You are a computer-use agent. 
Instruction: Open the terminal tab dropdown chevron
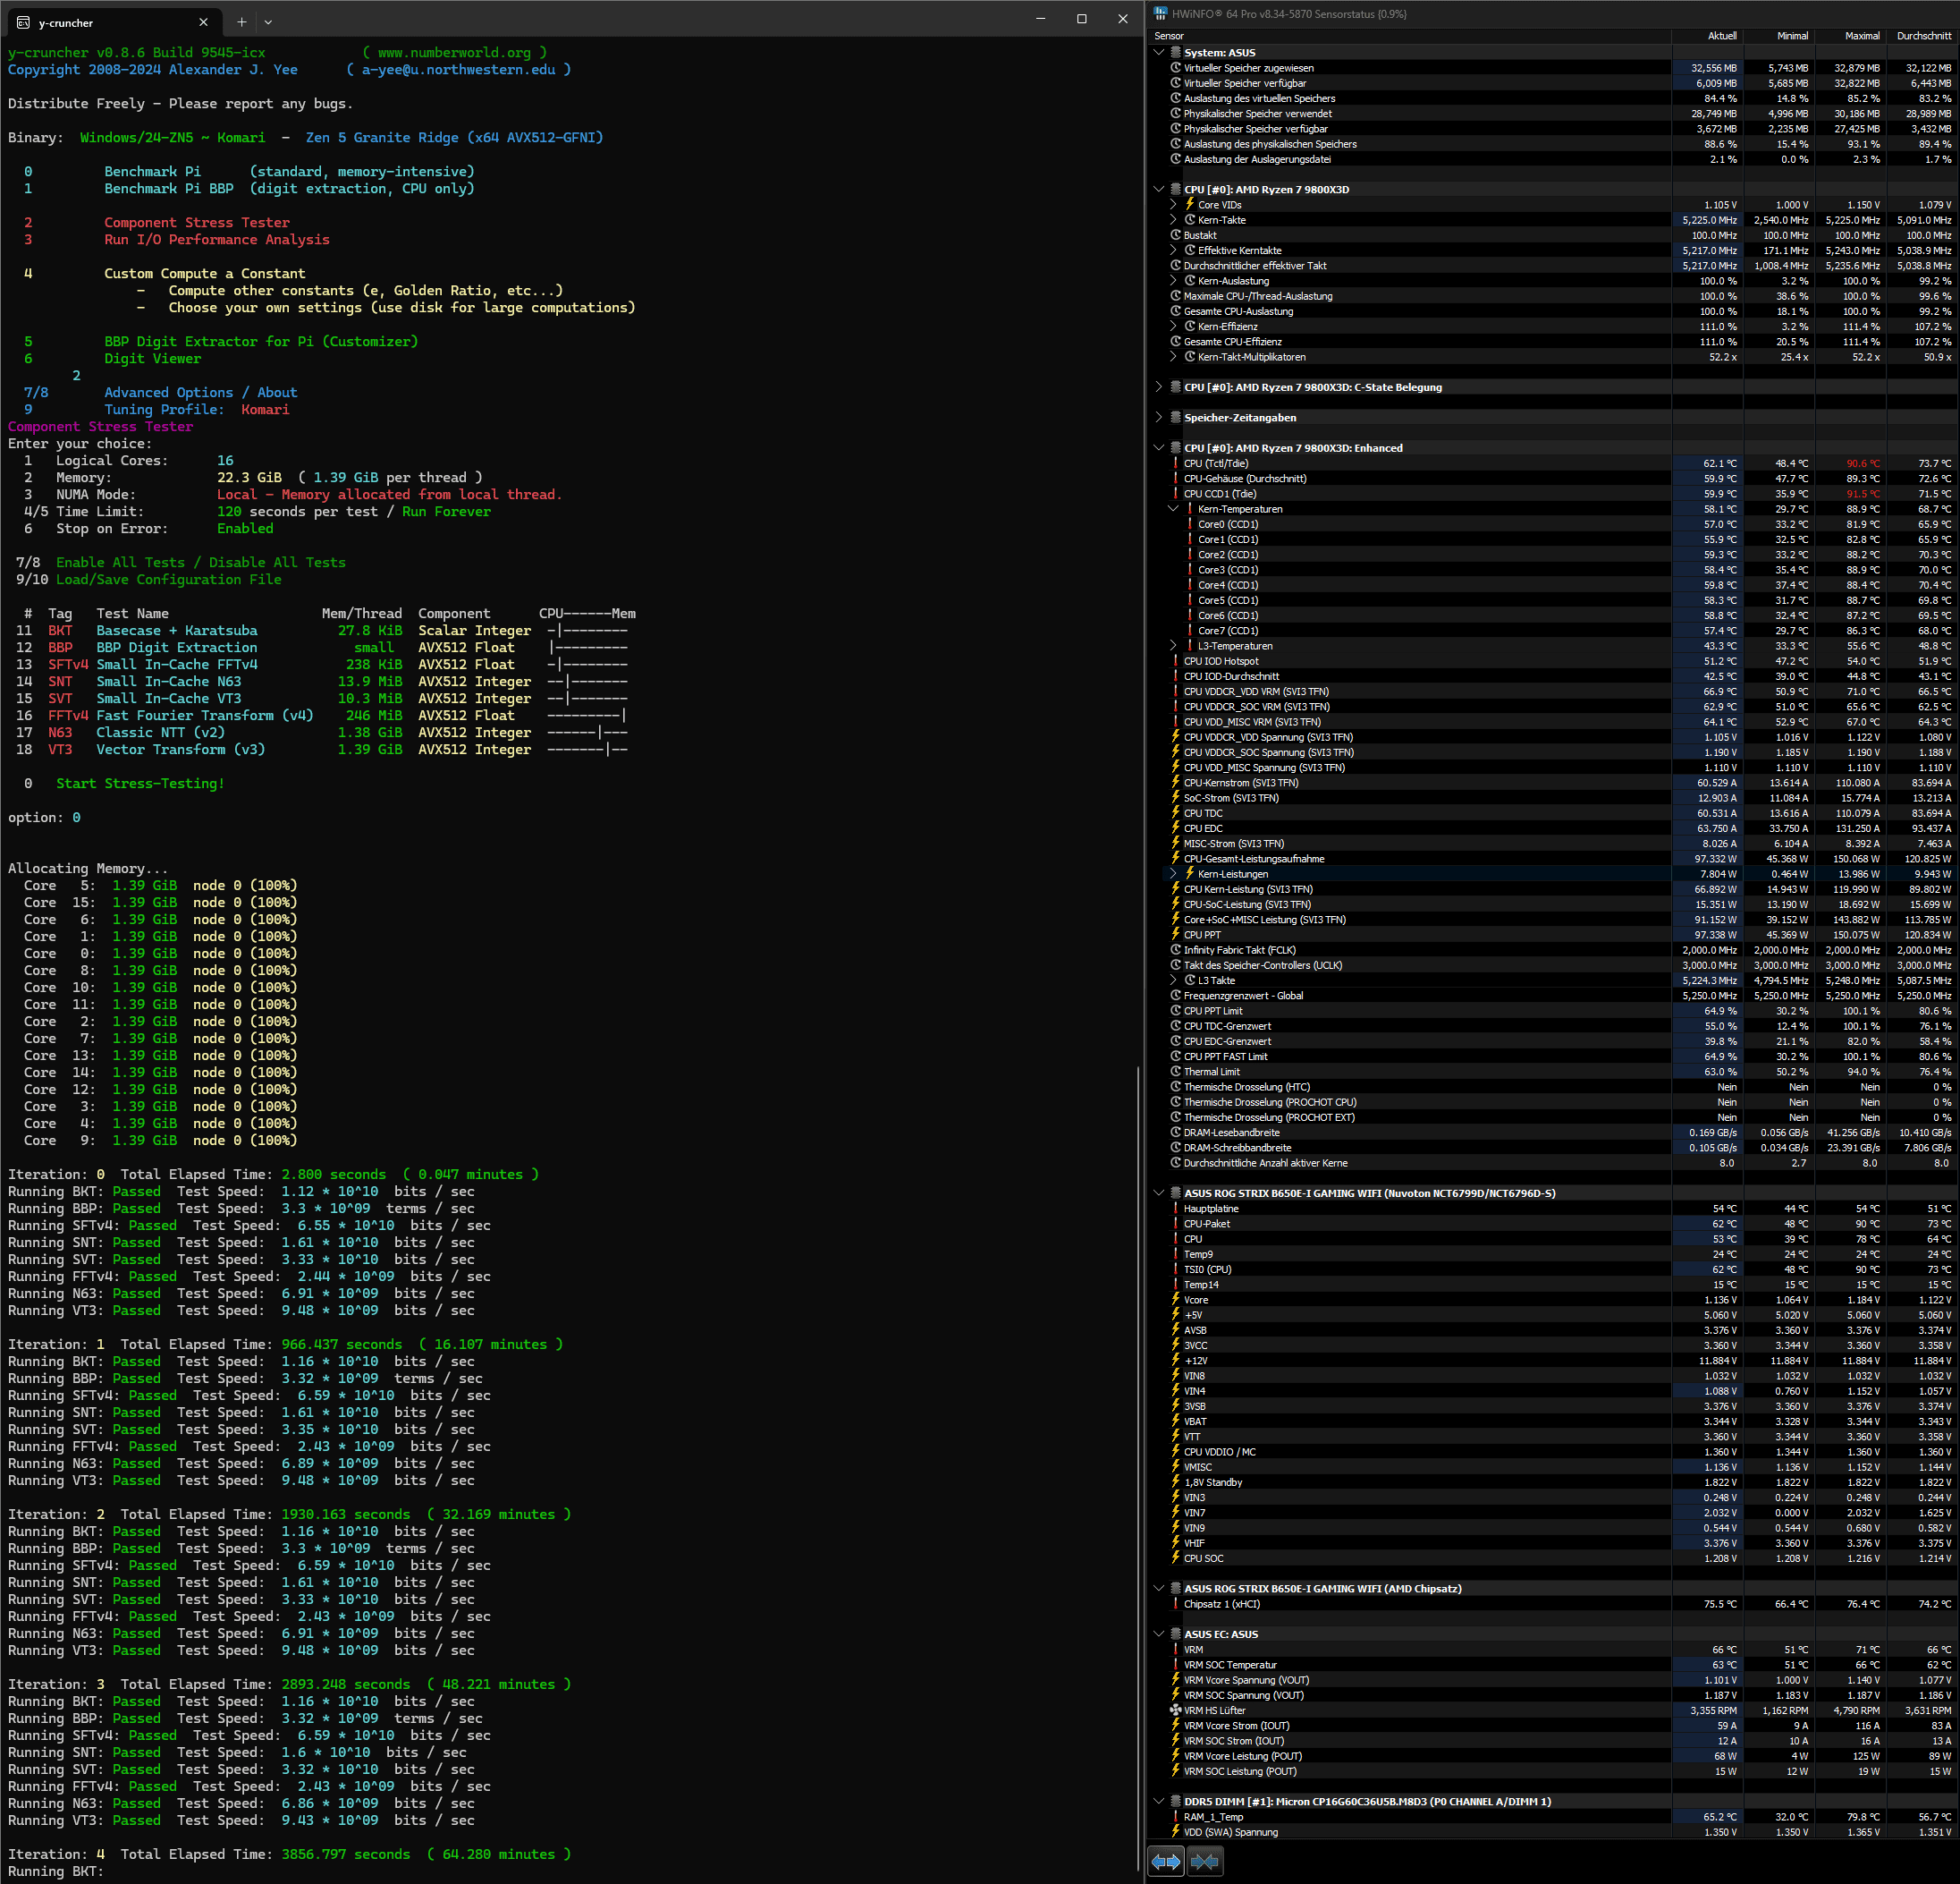[x=268, y=22]
